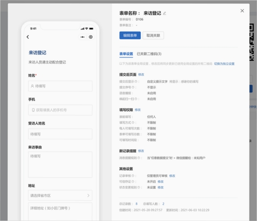Image resolution: width=257 pixels, height=221 pixels.
Task: Click the total fillers count 2
Action: [163, 204]
